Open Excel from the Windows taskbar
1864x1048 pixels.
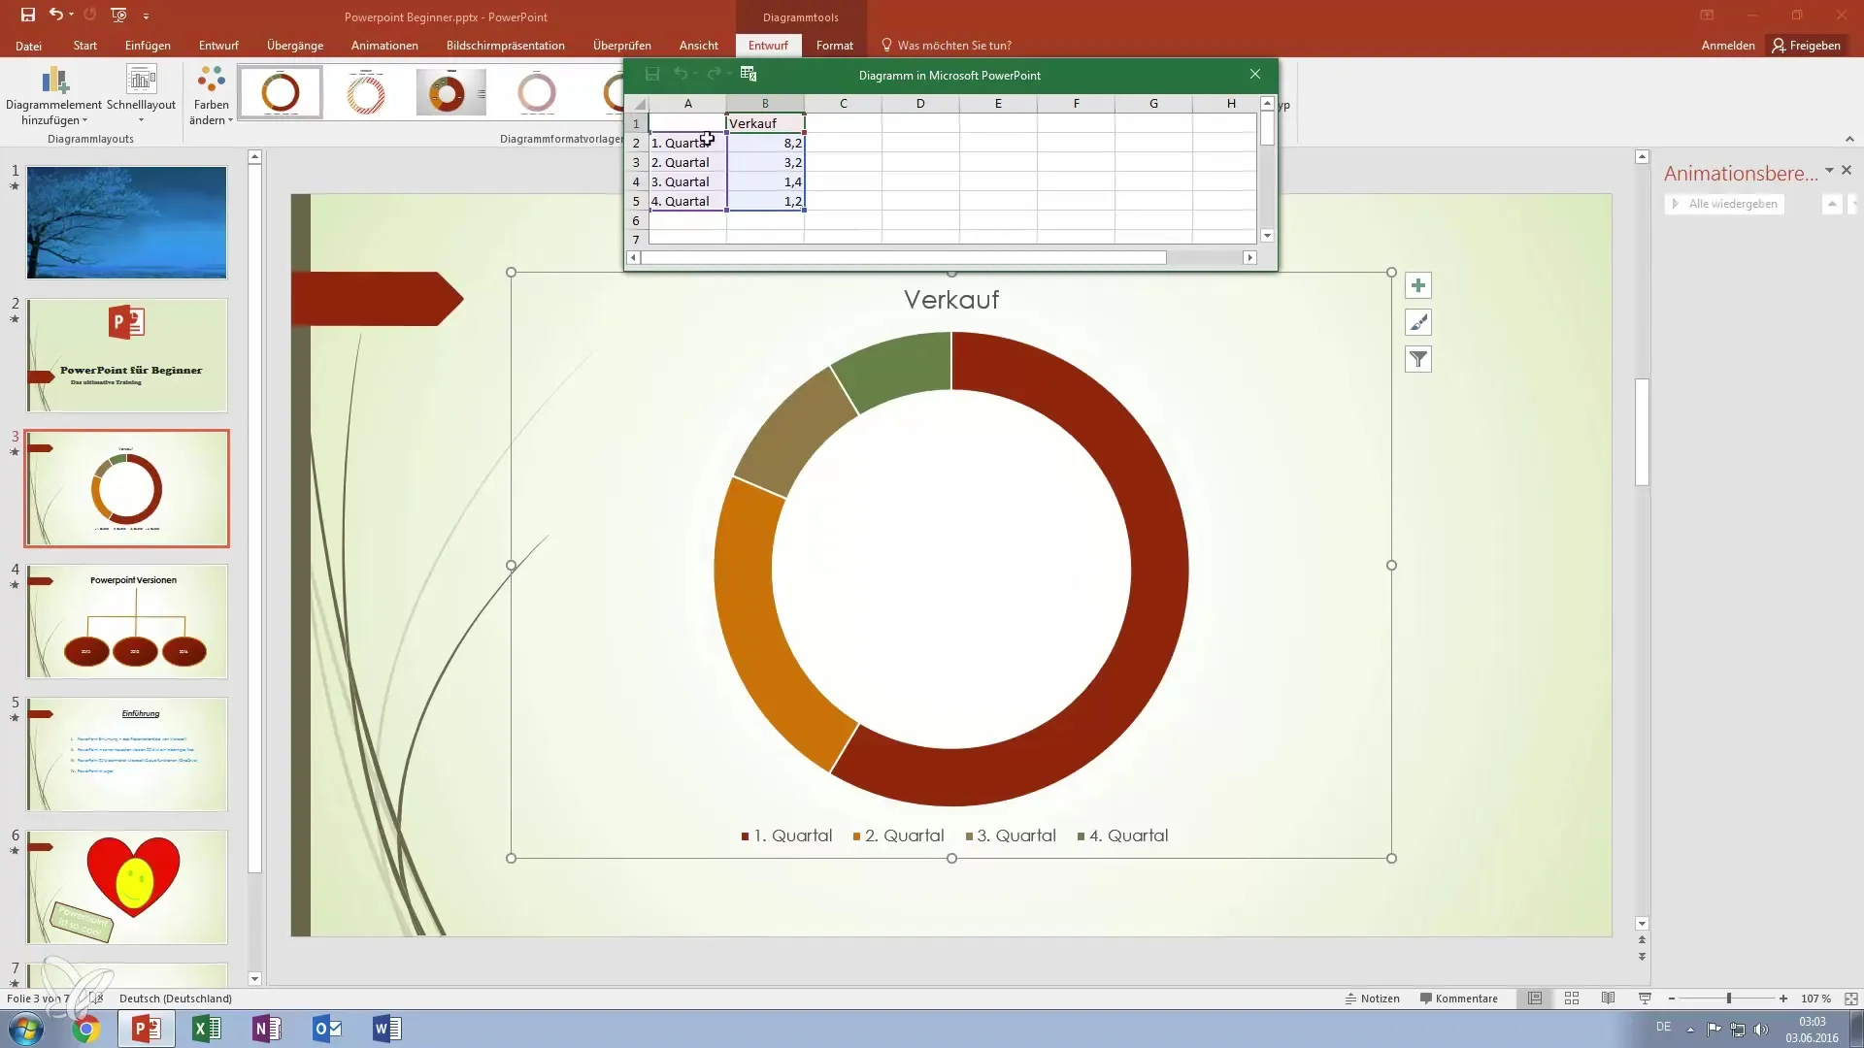tap(206, 1029)
